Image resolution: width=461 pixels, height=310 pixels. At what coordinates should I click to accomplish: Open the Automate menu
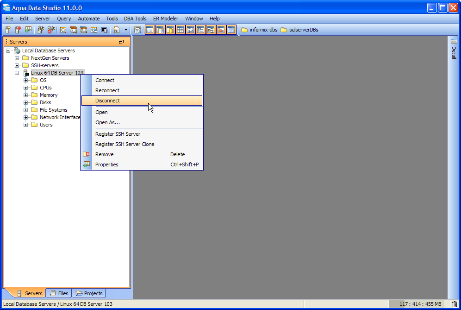88,19
